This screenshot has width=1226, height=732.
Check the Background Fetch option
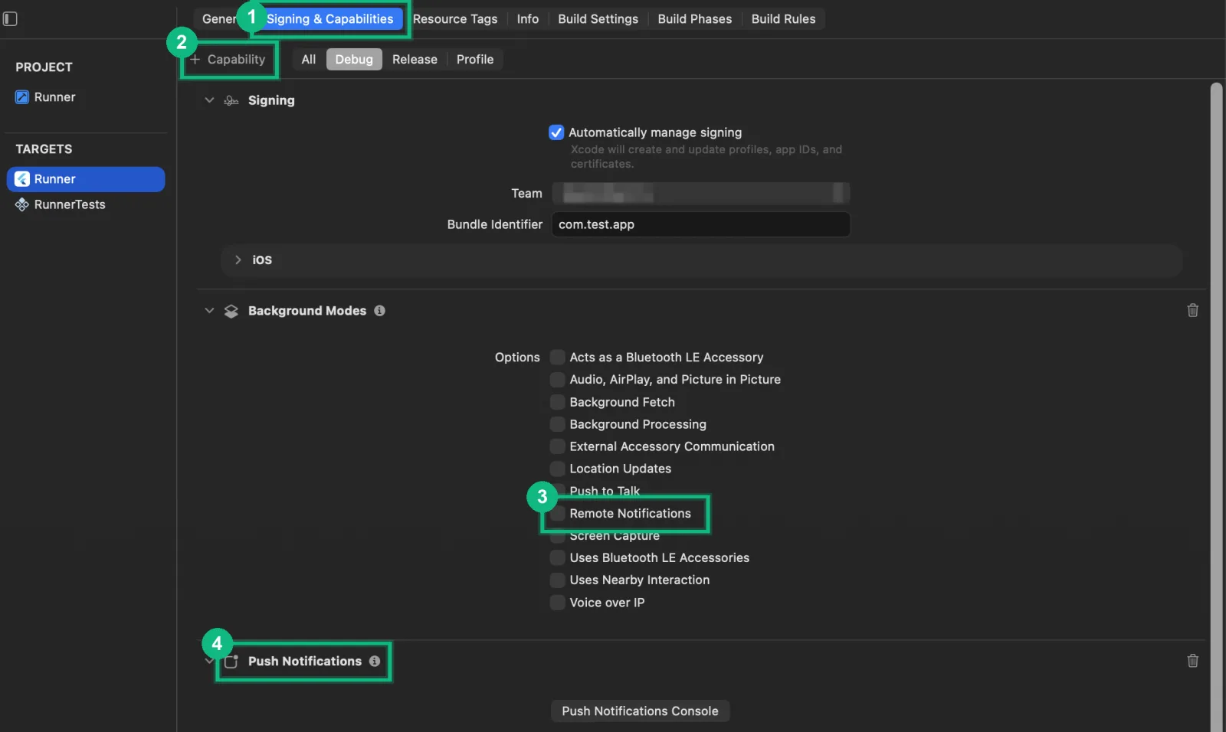(x=558, y=402)
